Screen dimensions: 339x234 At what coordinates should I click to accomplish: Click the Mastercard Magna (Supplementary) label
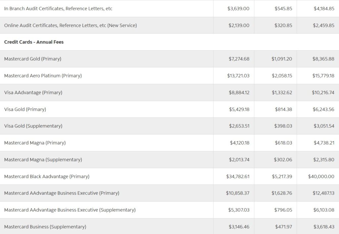tap(43, 160)
